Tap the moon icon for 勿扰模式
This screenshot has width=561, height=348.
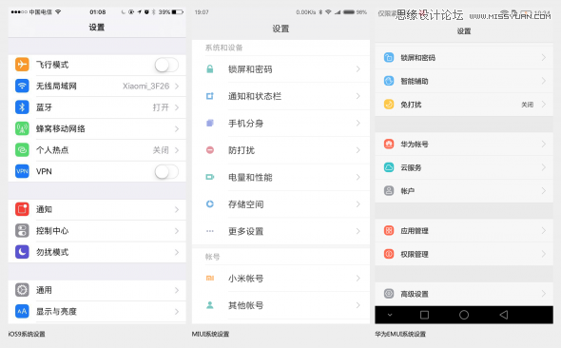click(22, 252)
